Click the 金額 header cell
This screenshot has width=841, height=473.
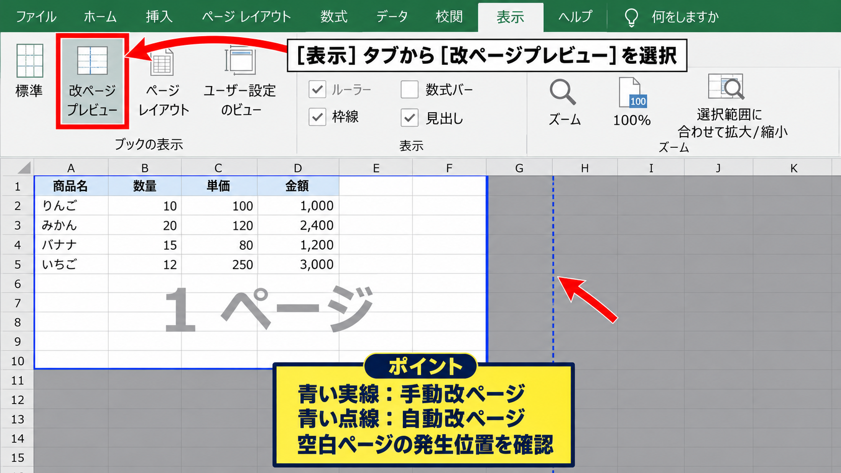tap(298, 186)
